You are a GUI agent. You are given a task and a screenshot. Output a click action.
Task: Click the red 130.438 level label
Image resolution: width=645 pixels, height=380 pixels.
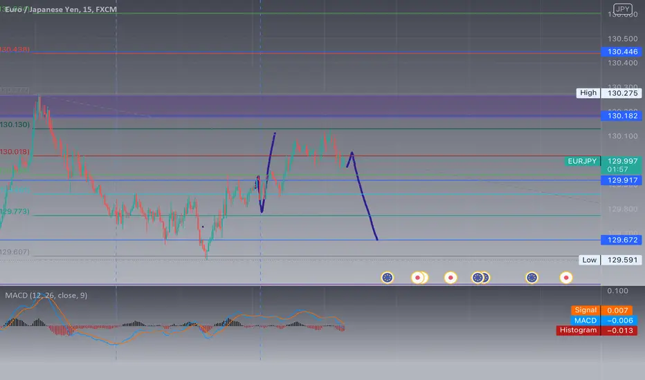click(x=15, y=49)
